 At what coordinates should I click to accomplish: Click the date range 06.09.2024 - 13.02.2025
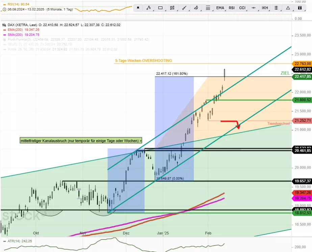(x=26, y=9)
